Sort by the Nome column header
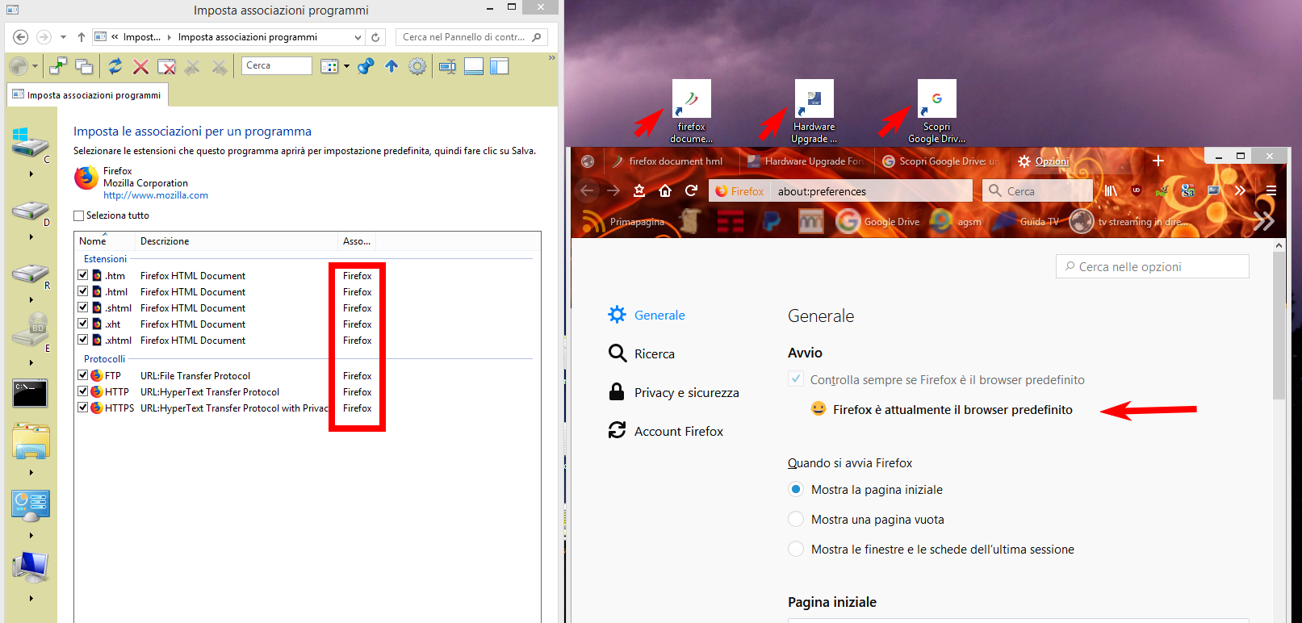The width and height of the screenshot is (1302, 623). coord(105,240)
